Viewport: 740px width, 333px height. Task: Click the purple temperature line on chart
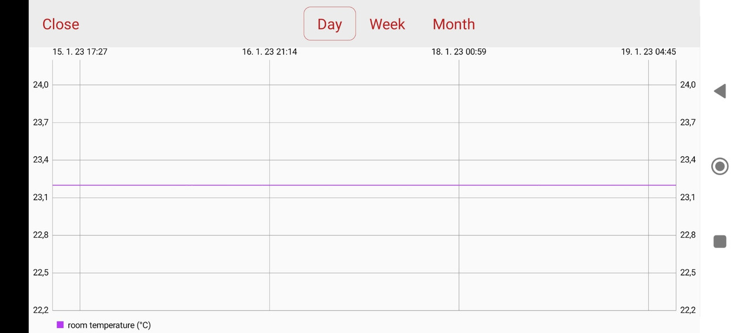point(364,185)
